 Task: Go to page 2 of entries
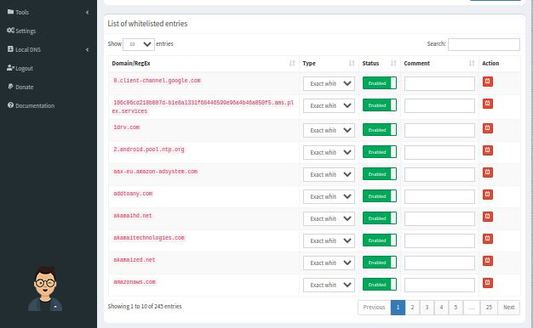(412, 308)
